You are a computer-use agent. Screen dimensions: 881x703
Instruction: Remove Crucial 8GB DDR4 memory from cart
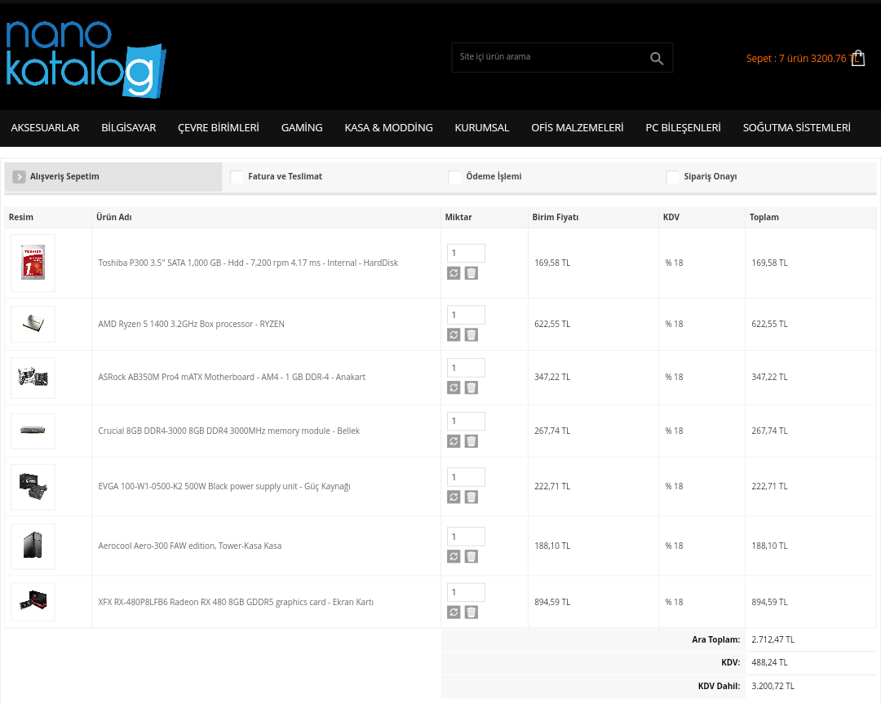pos(471,441)
